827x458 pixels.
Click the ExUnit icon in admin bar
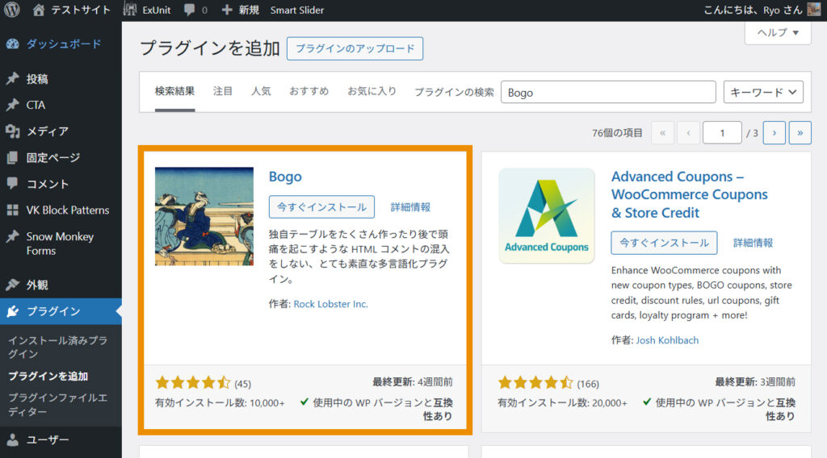pyautogui.click(x=130, y=10)
